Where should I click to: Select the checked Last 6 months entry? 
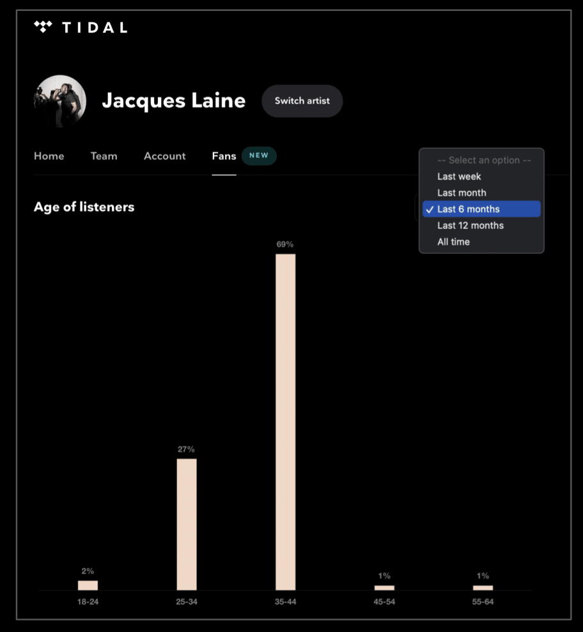[467, 209]
